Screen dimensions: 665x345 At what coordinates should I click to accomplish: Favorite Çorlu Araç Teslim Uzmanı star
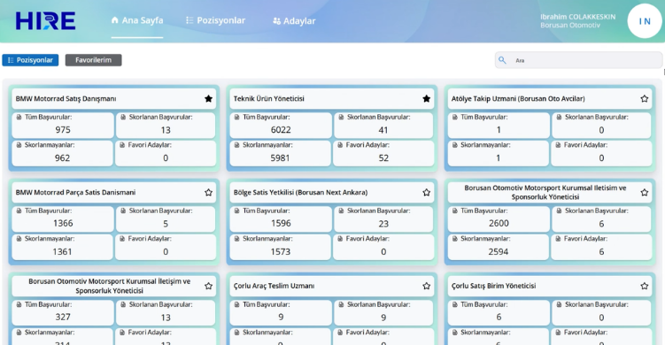coord(426,286)
